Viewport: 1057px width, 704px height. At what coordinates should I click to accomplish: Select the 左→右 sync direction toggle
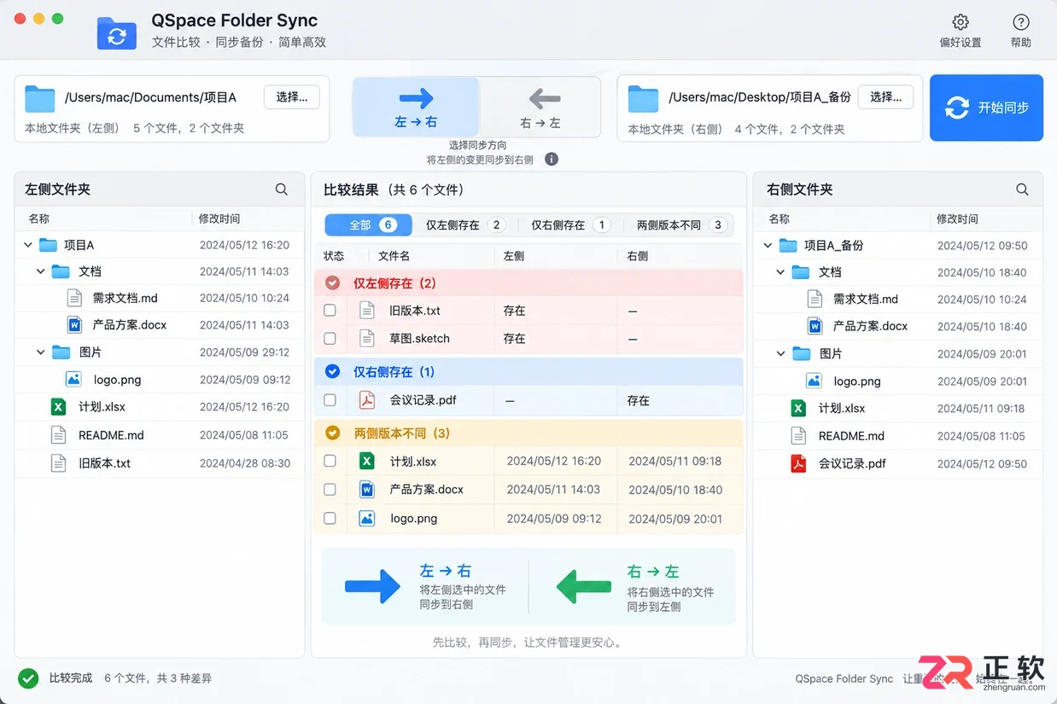click(x=416, y=108)
